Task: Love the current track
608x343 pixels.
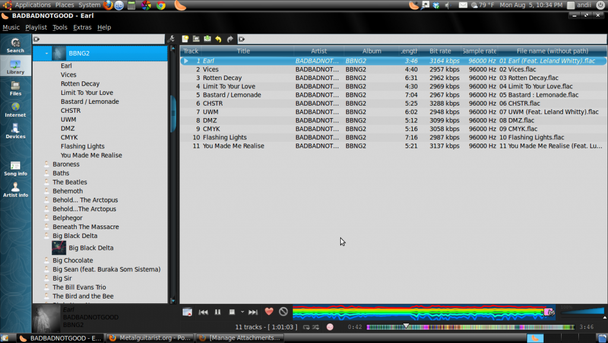Action: pos(269,311)
